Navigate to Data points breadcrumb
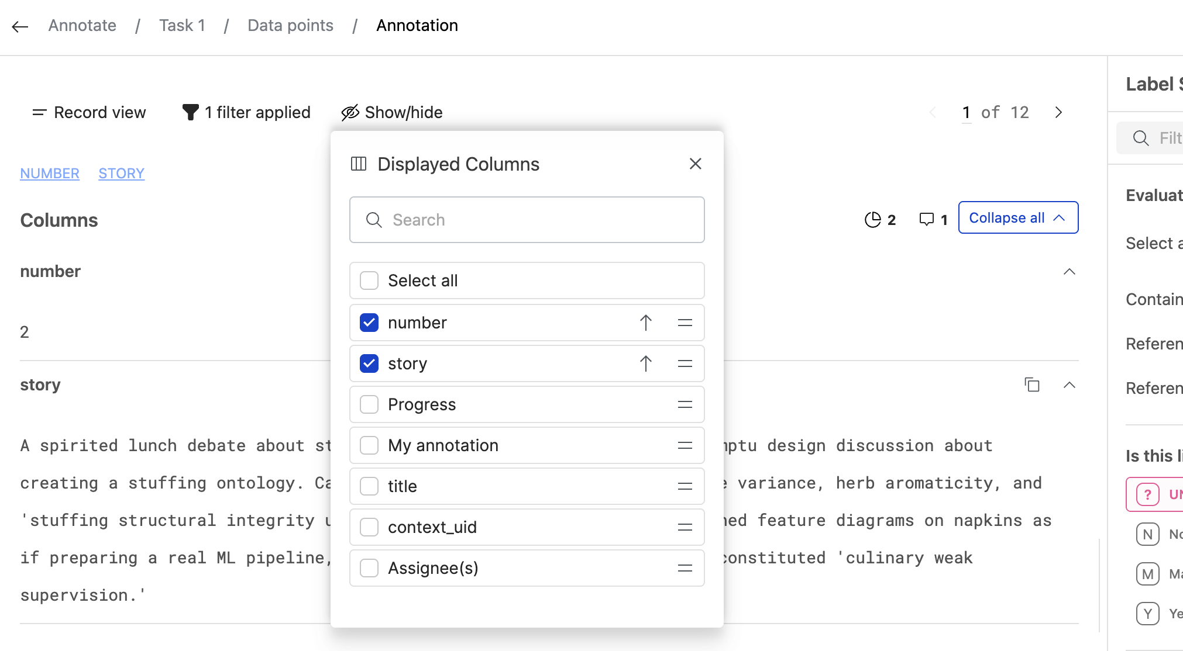The height and width of the screenshot is (651, 1183). click(290, 25)
